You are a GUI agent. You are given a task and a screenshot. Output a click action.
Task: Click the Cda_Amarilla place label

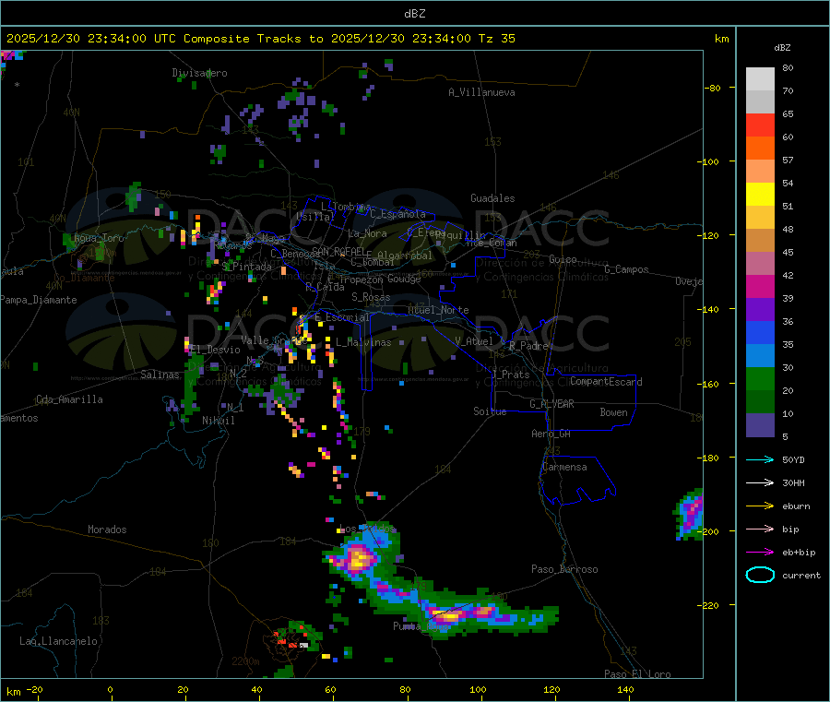pos(69,399)
